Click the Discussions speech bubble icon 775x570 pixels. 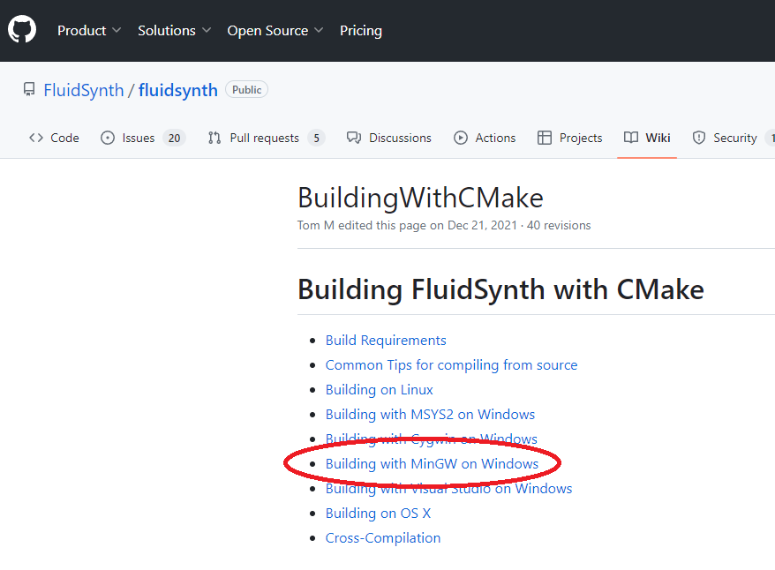(x=353, y=138)
